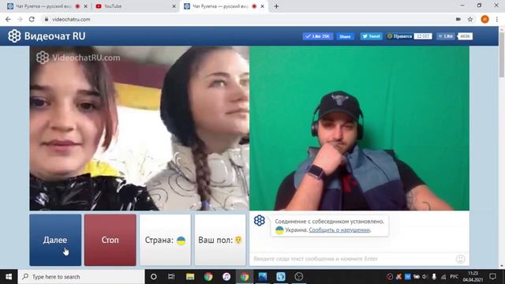
Task: Click the site lock icon
Action: coord(47,19)
